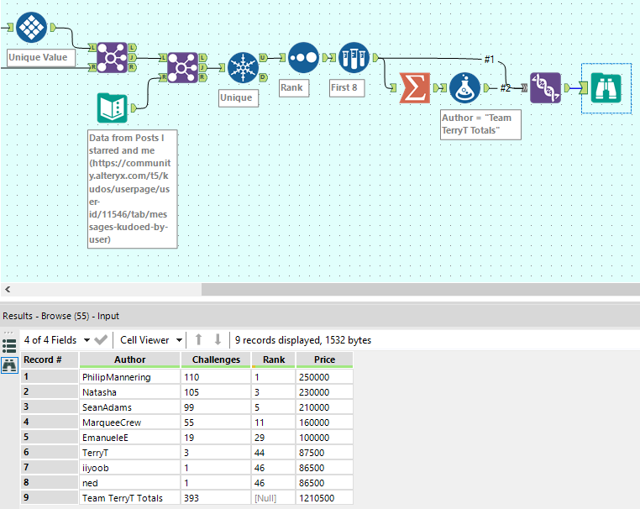Click the D output anchor of Unique
This screenshot has height=509, width=640.
click(x=263, y=77)
